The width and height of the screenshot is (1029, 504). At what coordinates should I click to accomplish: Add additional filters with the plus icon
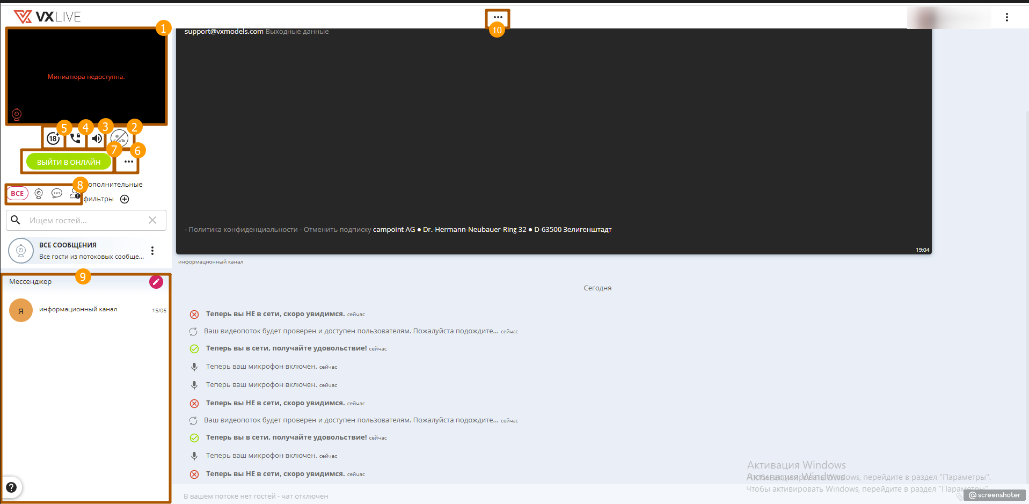(x=125, y=199)
